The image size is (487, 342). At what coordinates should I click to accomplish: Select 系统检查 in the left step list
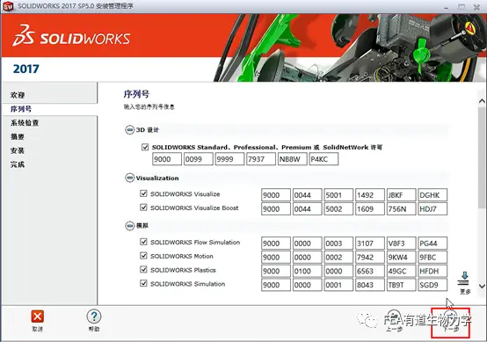pyautogui.click(x=25, y=123)
